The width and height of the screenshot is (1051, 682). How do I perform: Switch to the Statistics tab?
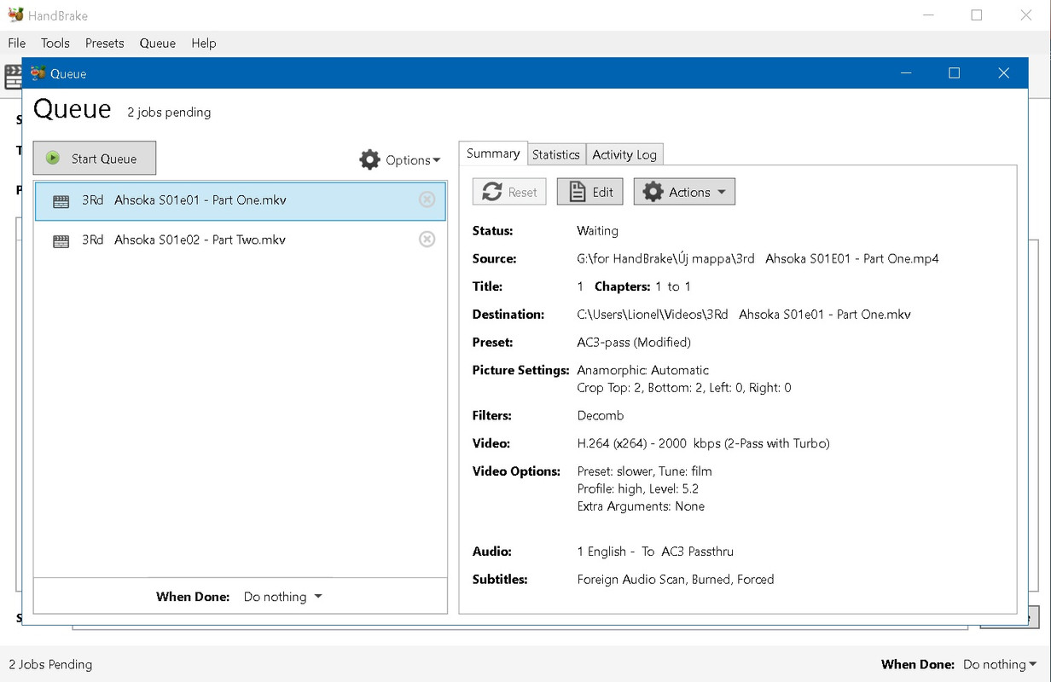[x=555, y=154]
